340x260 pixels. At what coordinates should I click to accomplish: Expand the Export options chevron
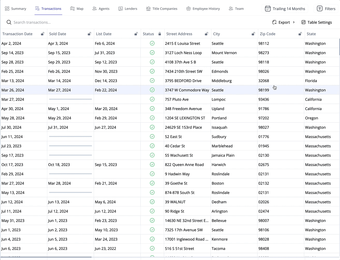(x=293, y=22)
